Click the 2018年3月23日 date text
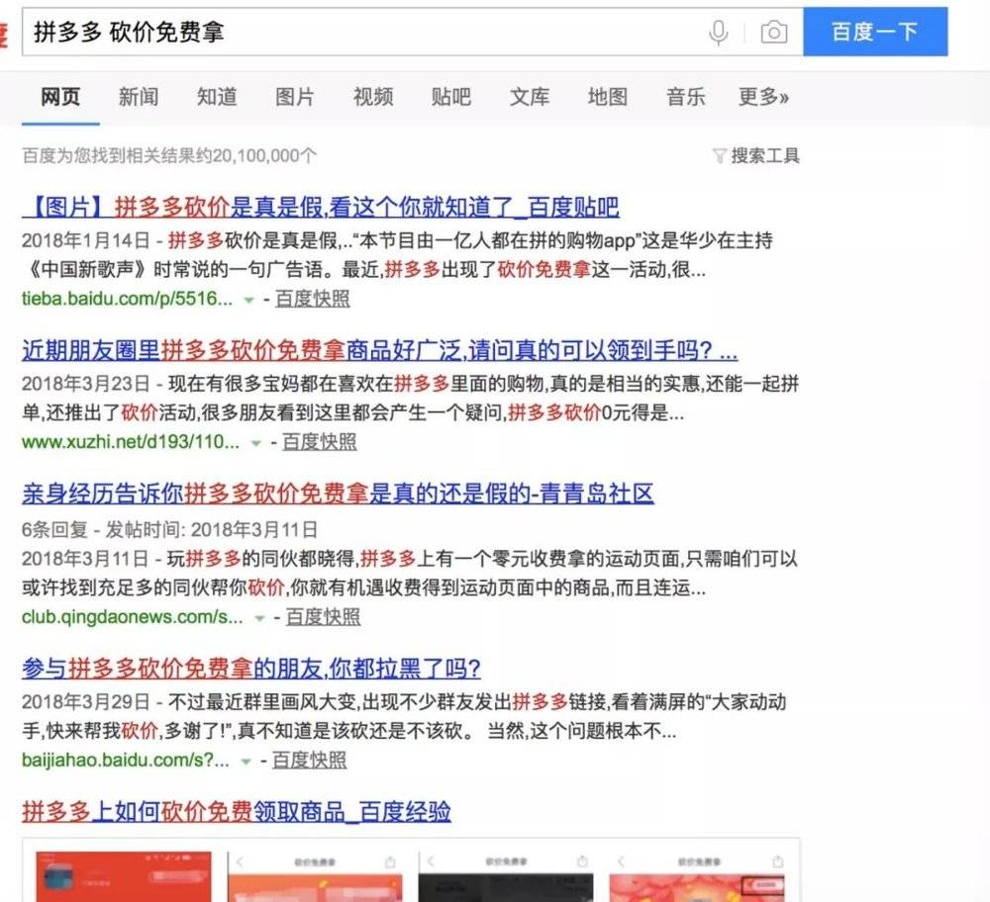Screen dimensions: 990x902 (86, 384)
